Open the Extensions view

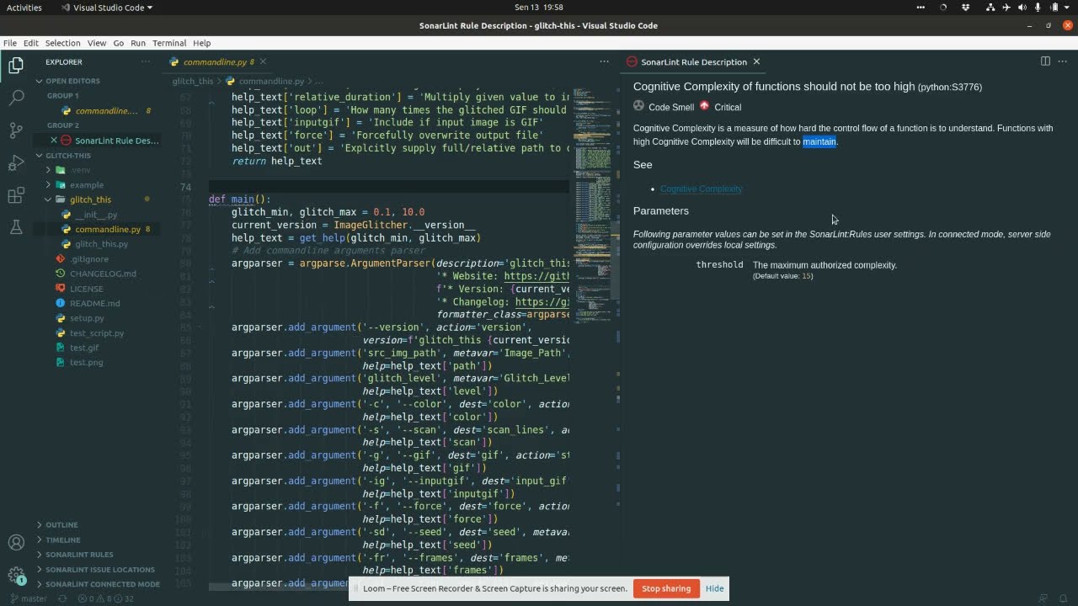(16, 195)
